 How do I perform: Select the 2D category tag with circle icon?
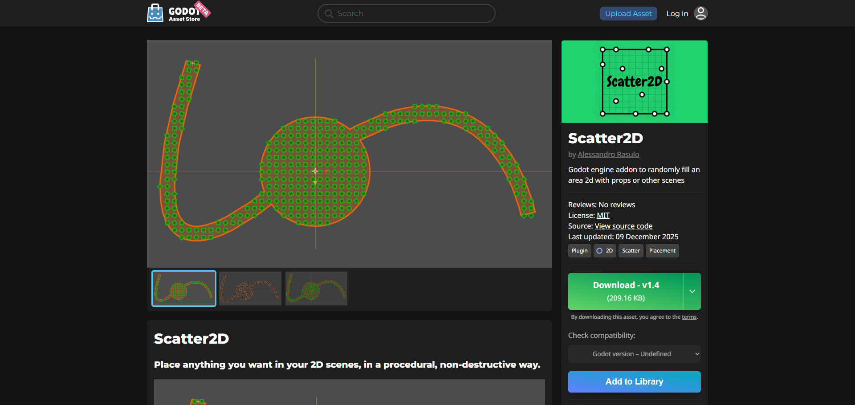(604, 250)
